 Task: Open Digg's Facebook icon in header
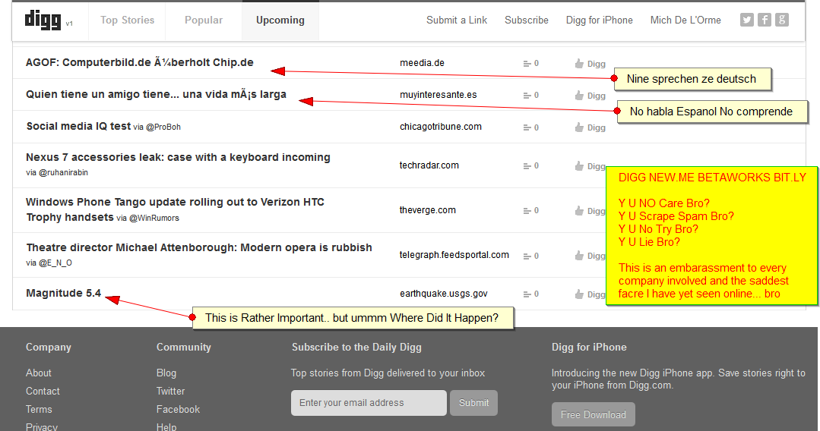(x=765, y=20)
